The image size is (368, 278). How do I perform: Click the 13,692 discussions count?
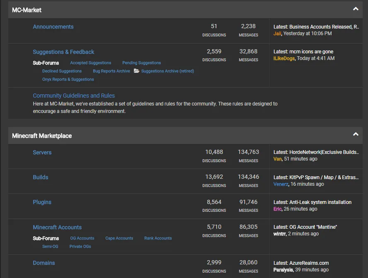click(214, 177)
